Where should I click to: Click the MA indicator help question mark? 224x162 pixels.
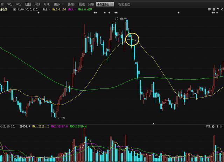(217, 9)
